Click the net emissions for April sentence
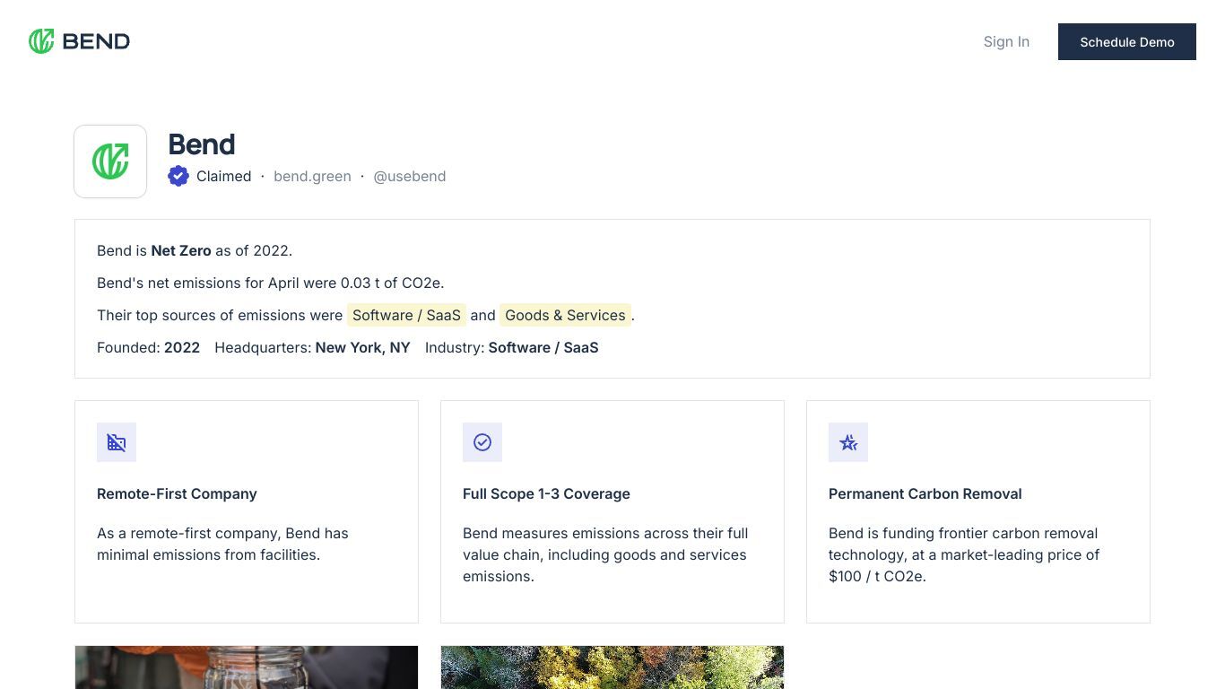 click(x=271, y=283)
